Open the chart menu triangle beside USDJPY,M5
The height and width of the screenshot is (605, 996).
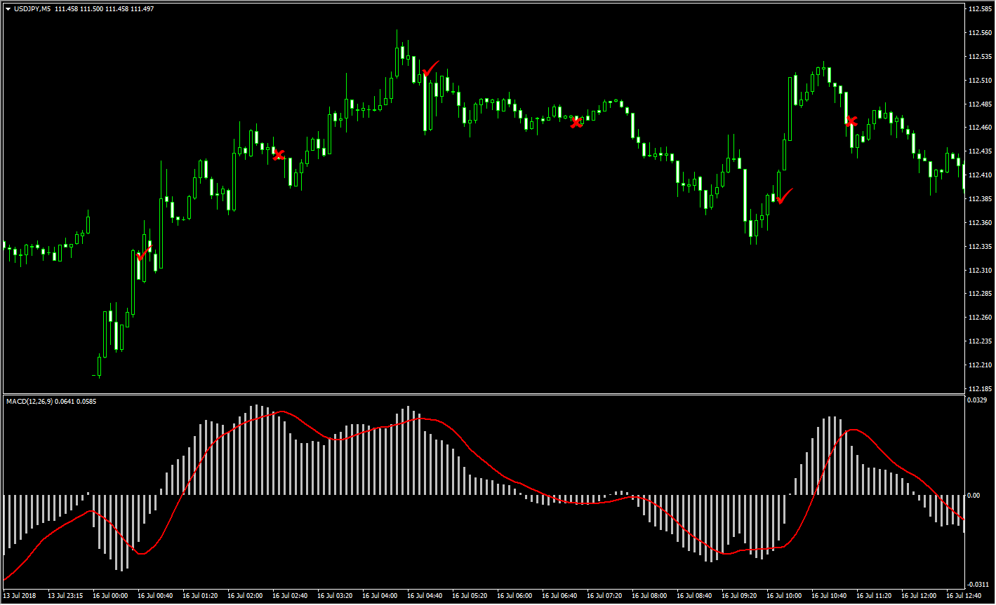8,9
